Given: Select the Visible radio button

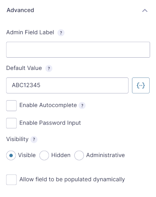Looking at the screenshot, I should pyautogui.click(x=11, y=155).
